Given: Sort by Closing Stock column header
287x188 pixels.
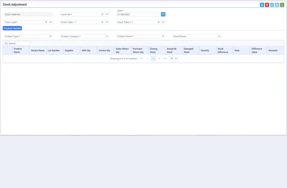Looking at the screenshot, I should [153, 51].
